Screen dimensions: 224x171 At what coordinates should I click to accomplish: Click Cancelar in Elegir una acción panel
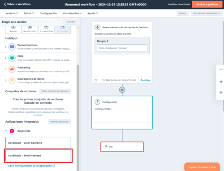71,22
